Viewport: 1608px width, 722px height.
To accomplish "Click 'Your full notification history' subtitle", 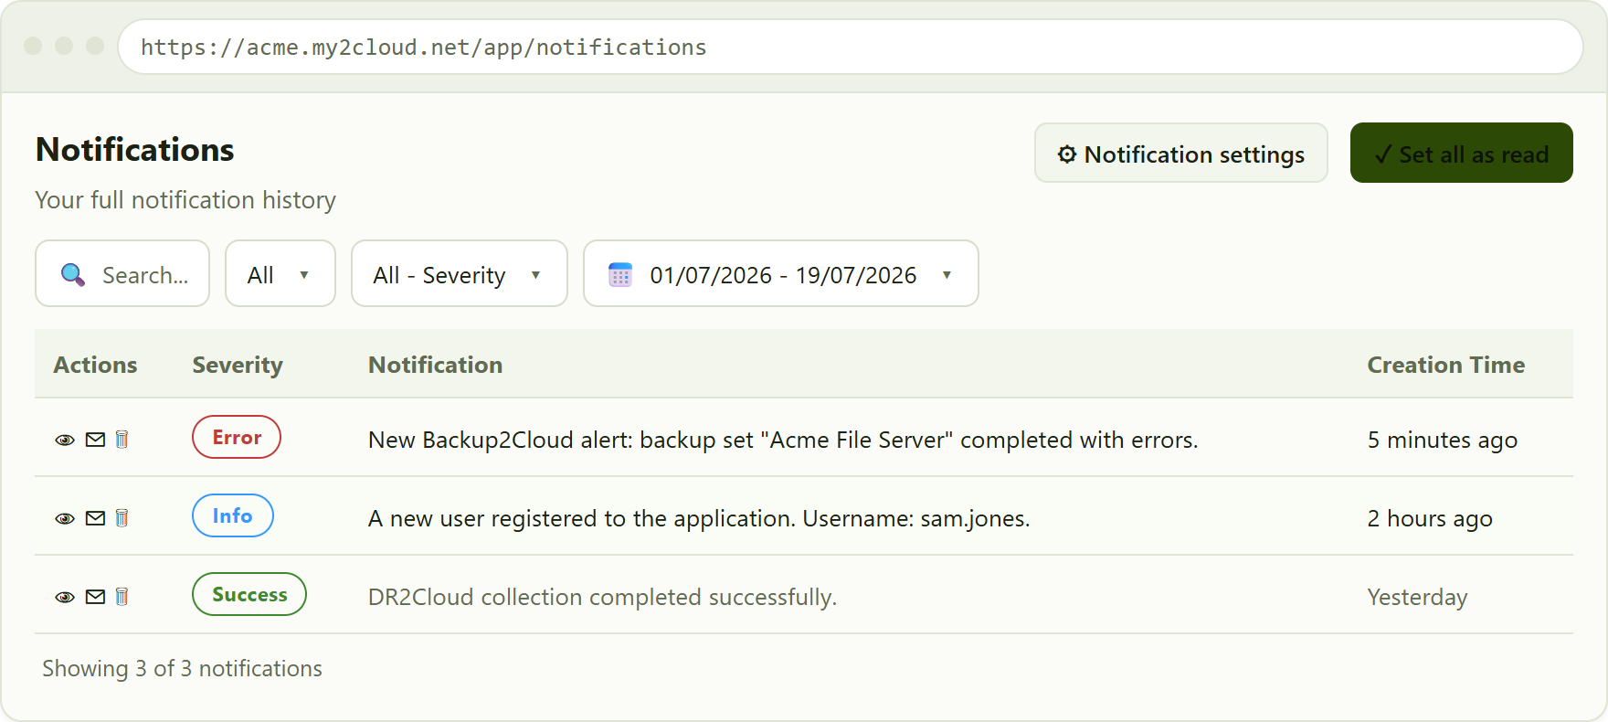I will point(185,199).
